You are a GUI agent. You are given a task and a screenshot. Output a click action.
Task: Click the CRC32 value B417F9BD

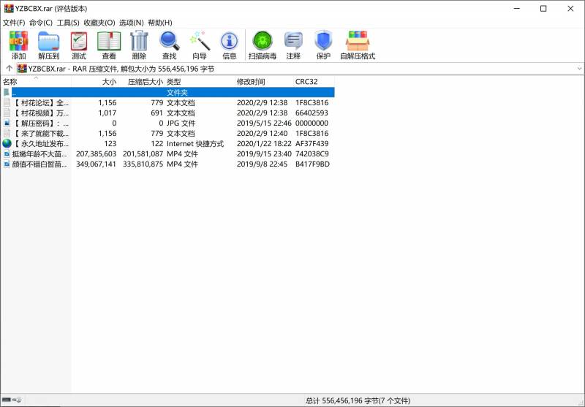pos(312,164)
